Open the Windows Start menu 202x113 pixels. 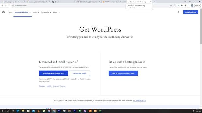pyautogui.click(x=3, y=111)
